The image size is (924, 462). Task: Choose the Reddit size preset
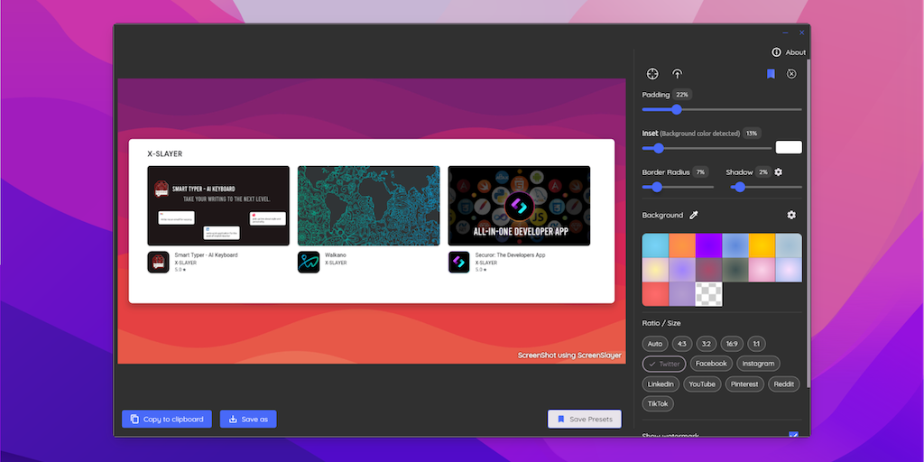784,384
